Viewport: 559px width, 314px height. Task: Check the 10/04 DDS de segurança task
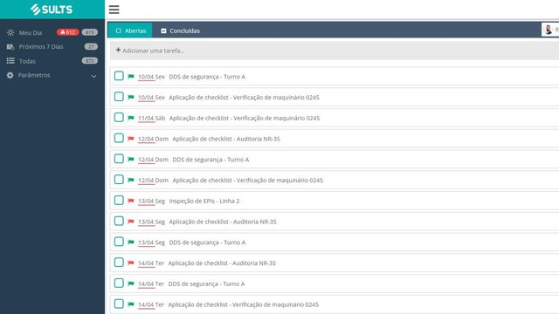point(119,76)
